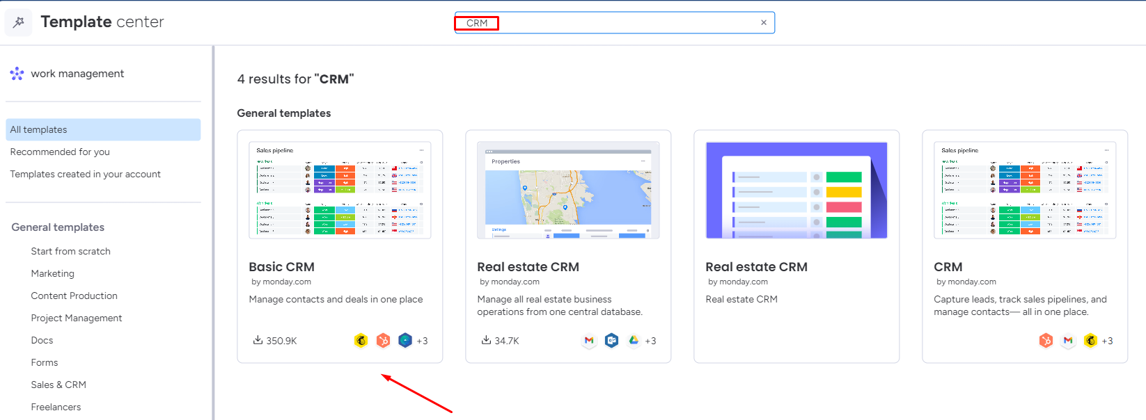The image size is (1146, 420).
Task: Open the CRM template Sales pipeline thumbnail
Action: point(1025,191)
